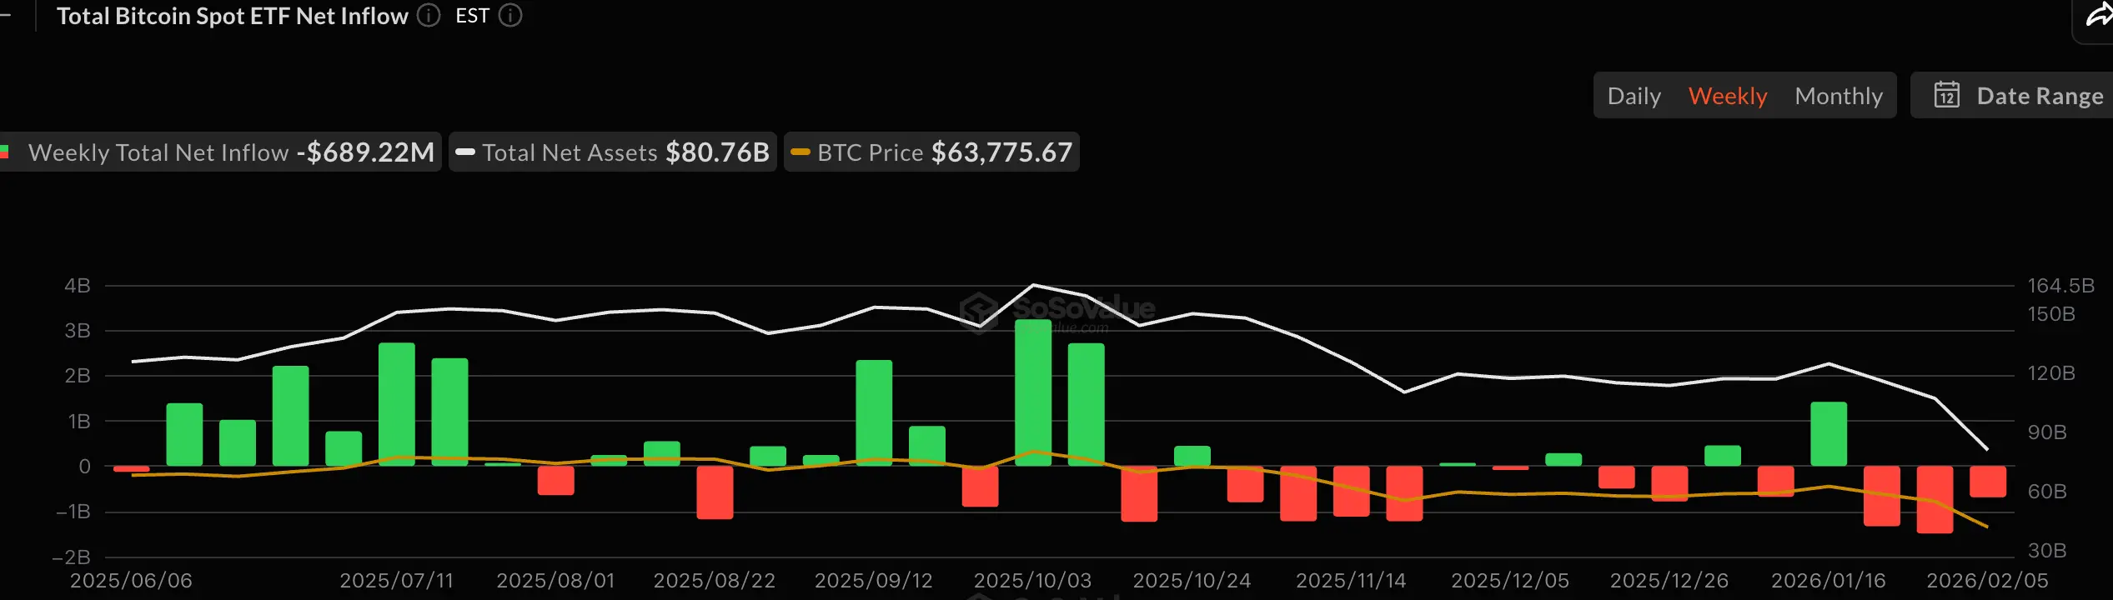
Task: Hide the Total Net Assets line value
Action: [717, 152]
